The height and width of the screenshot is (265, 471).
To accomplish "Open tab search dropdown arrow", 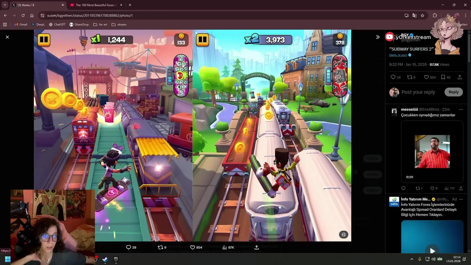I will tap(5, 5).
